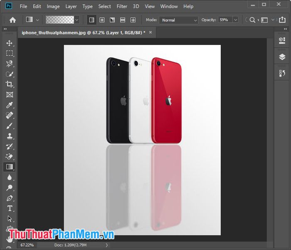Image resolution: width=291 pixels, height=250 pixels.
Task: Select the Spot Healing Brush tool
Action: pyautogui.click(x=9, y=115)
